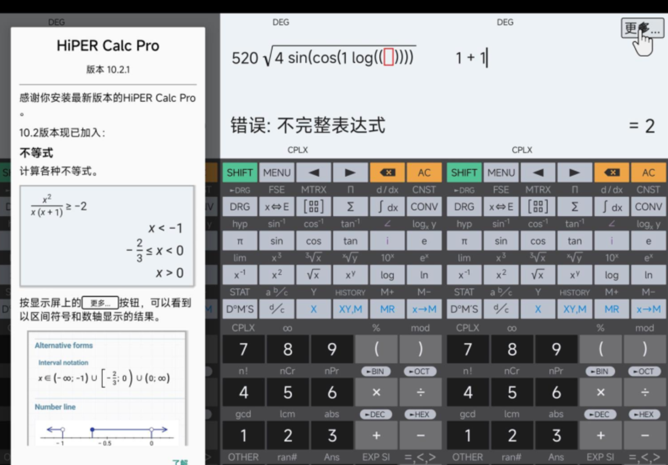This screenshot has width=668, height=465.
Task: Tap the e constant key in the error calculator
Action: coord(425,241)
